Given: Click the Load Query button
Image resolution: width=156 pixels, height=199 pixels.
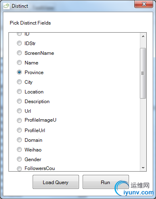Looking at the screenshot, I should pos(56,182).
